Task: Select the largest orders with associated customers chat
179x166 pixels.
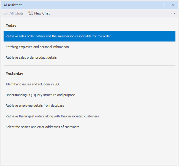Action: (52, 116)
